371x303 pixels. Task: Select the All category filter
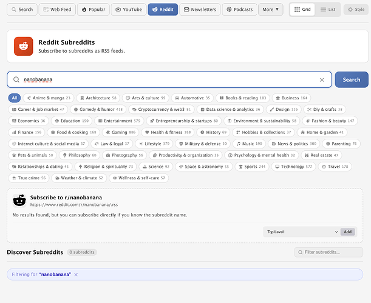15,98
